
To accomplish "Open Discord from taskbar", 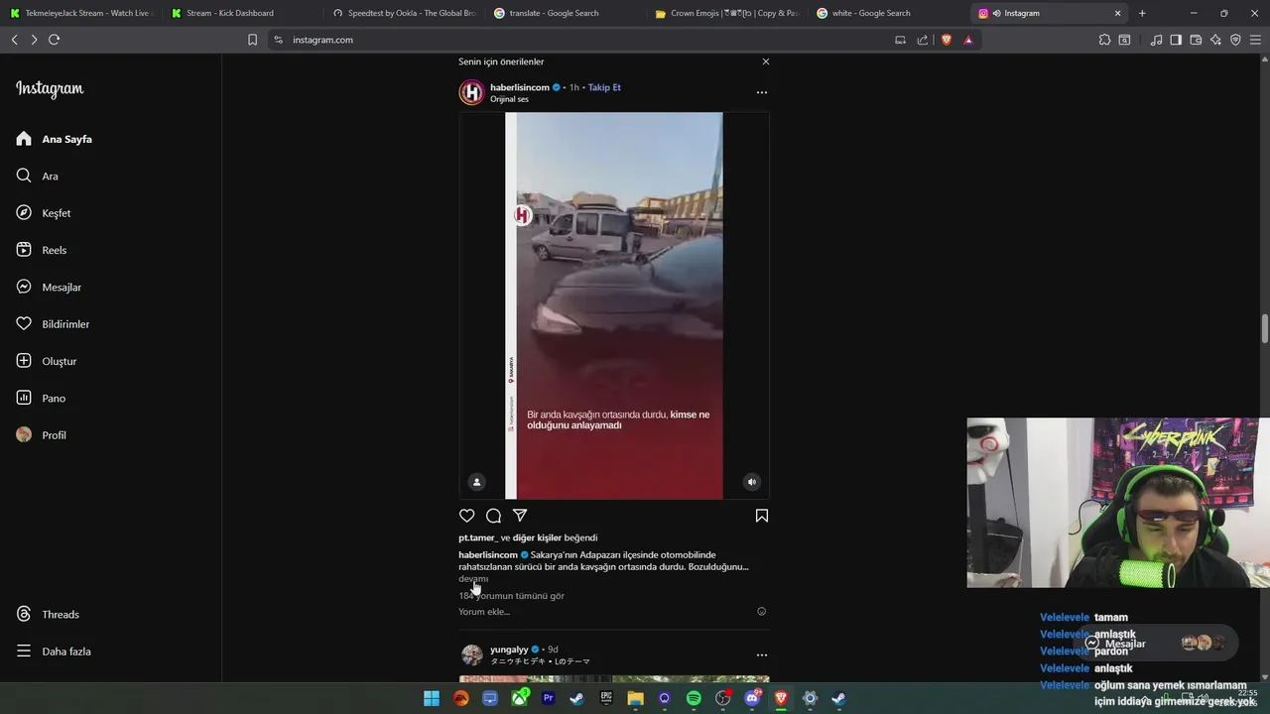I will pos(752,698).
